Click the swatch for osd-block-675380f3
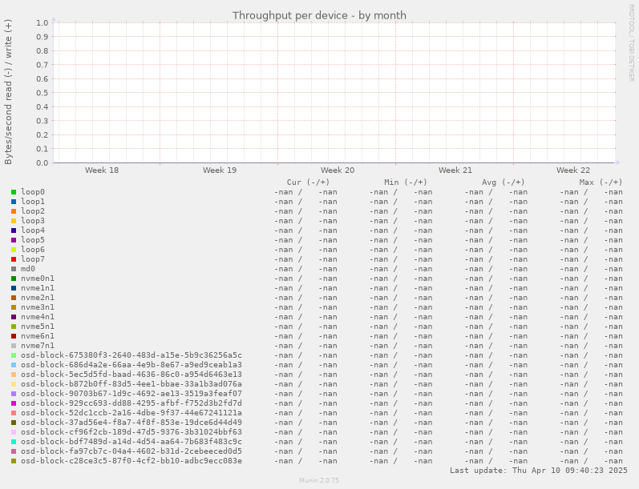Screen dimensions: 639x489 coord(14,355)
